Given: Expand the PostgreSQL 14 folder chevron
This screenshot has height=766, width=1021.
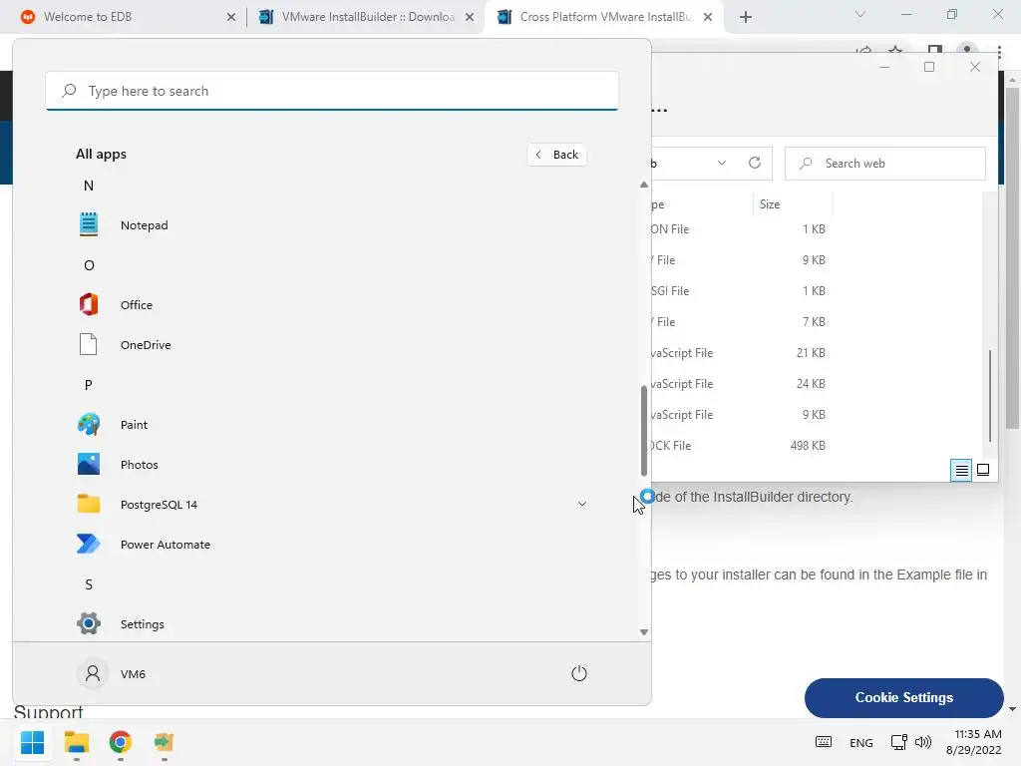Looking at the screenshot, I should [x=582, y=504].
